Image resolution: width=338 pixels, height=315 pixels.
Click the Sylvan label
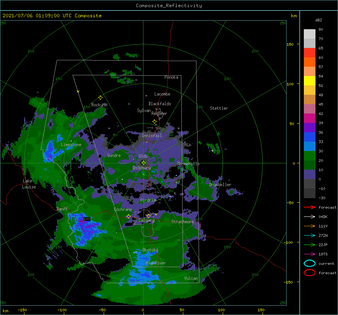[144, 110]
